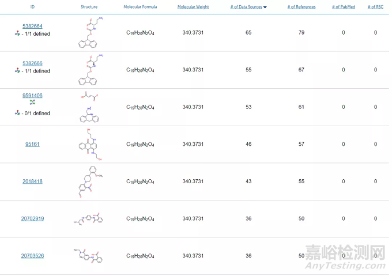The height and width of the screenshot is (276, 392).
Task: Open compound ID 20703526 link
Action: [x=32, y=256]
